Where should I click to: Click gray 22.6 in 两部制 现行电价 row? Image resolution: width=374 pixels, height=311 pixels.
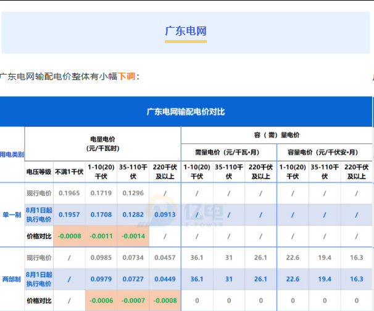click(293, 257)
